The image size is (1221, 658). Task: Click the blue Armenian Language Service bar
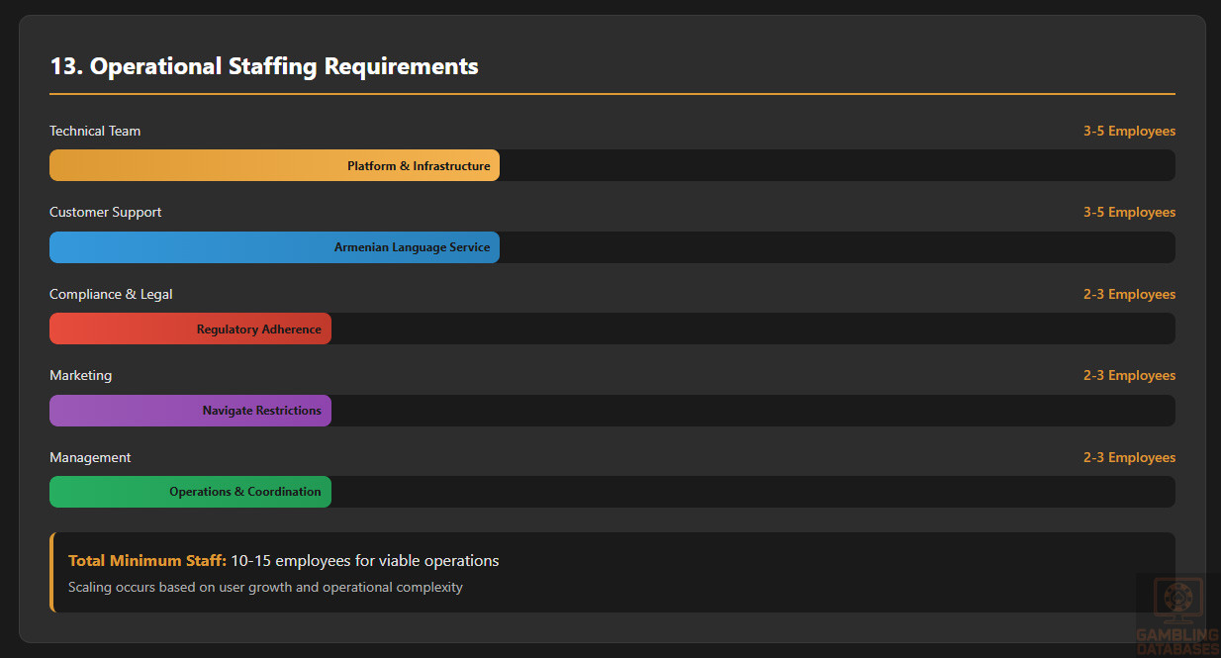(274, 247)
